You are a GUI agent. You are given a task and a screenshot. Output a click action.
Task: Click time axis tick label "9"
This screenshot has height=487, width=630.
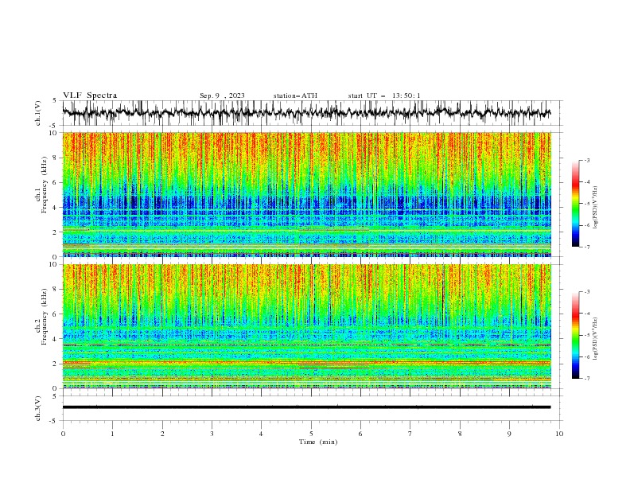[x=509, y=434]
